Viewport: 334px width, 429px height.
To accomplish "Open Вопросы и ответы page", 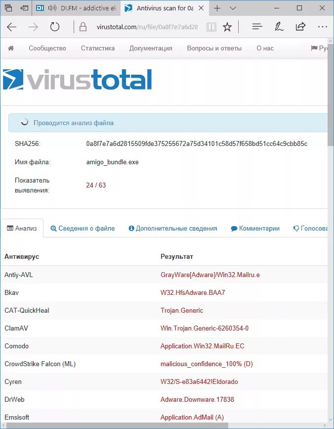I will 214,48.
